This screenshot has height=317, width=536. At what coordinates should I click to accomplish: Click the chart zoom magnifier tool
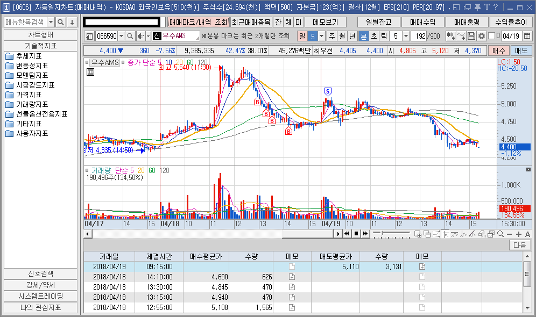pyautogui.click(x=500, y=234)
